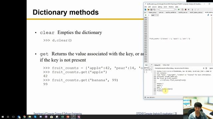Click the New File toolbar icon
Viewport: 213px width, 119px height.
pos(145,10)
